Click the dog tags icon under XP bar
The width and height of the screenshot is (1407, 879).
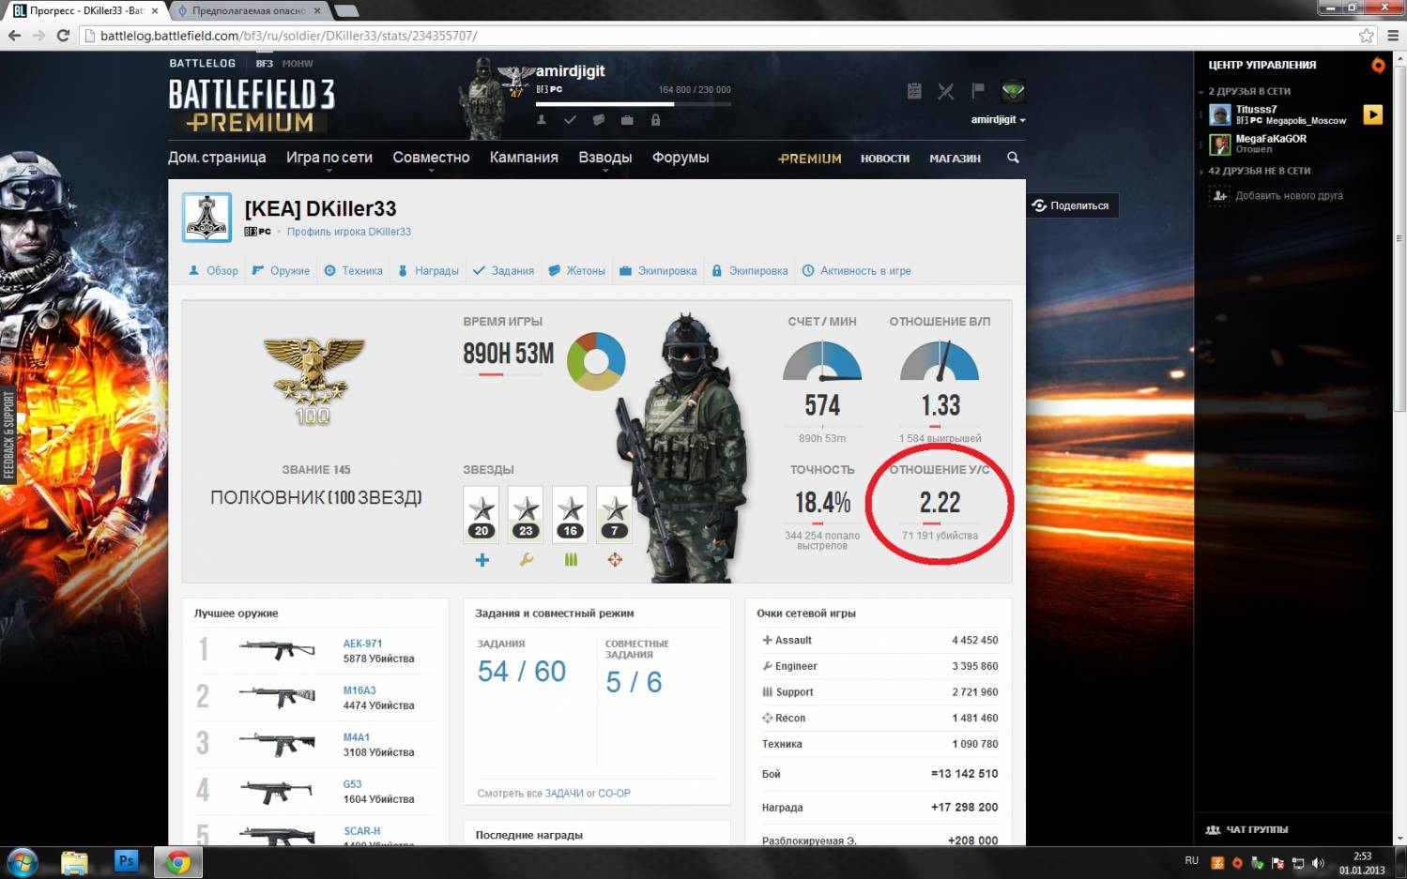click(x=598, y=120)
